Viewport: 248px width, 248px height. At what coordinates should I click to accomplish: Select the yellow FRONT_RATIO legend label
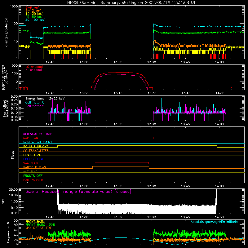(x=35, y=222)
